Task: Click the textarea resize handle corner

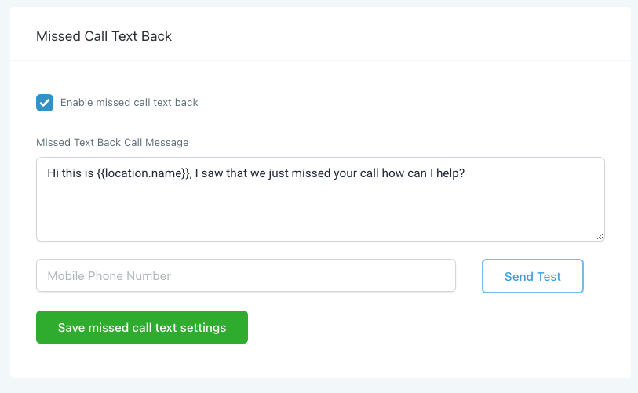Action: point(600,236)
